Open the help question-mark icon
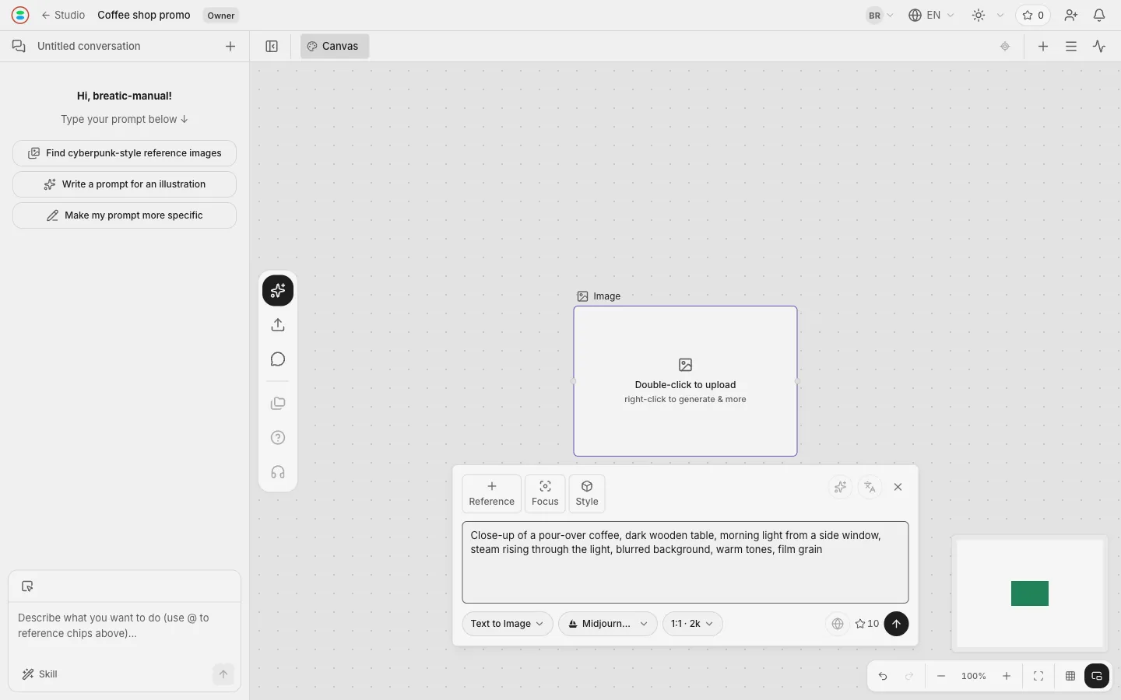The image size is (1121, 700). pos(278,438)
